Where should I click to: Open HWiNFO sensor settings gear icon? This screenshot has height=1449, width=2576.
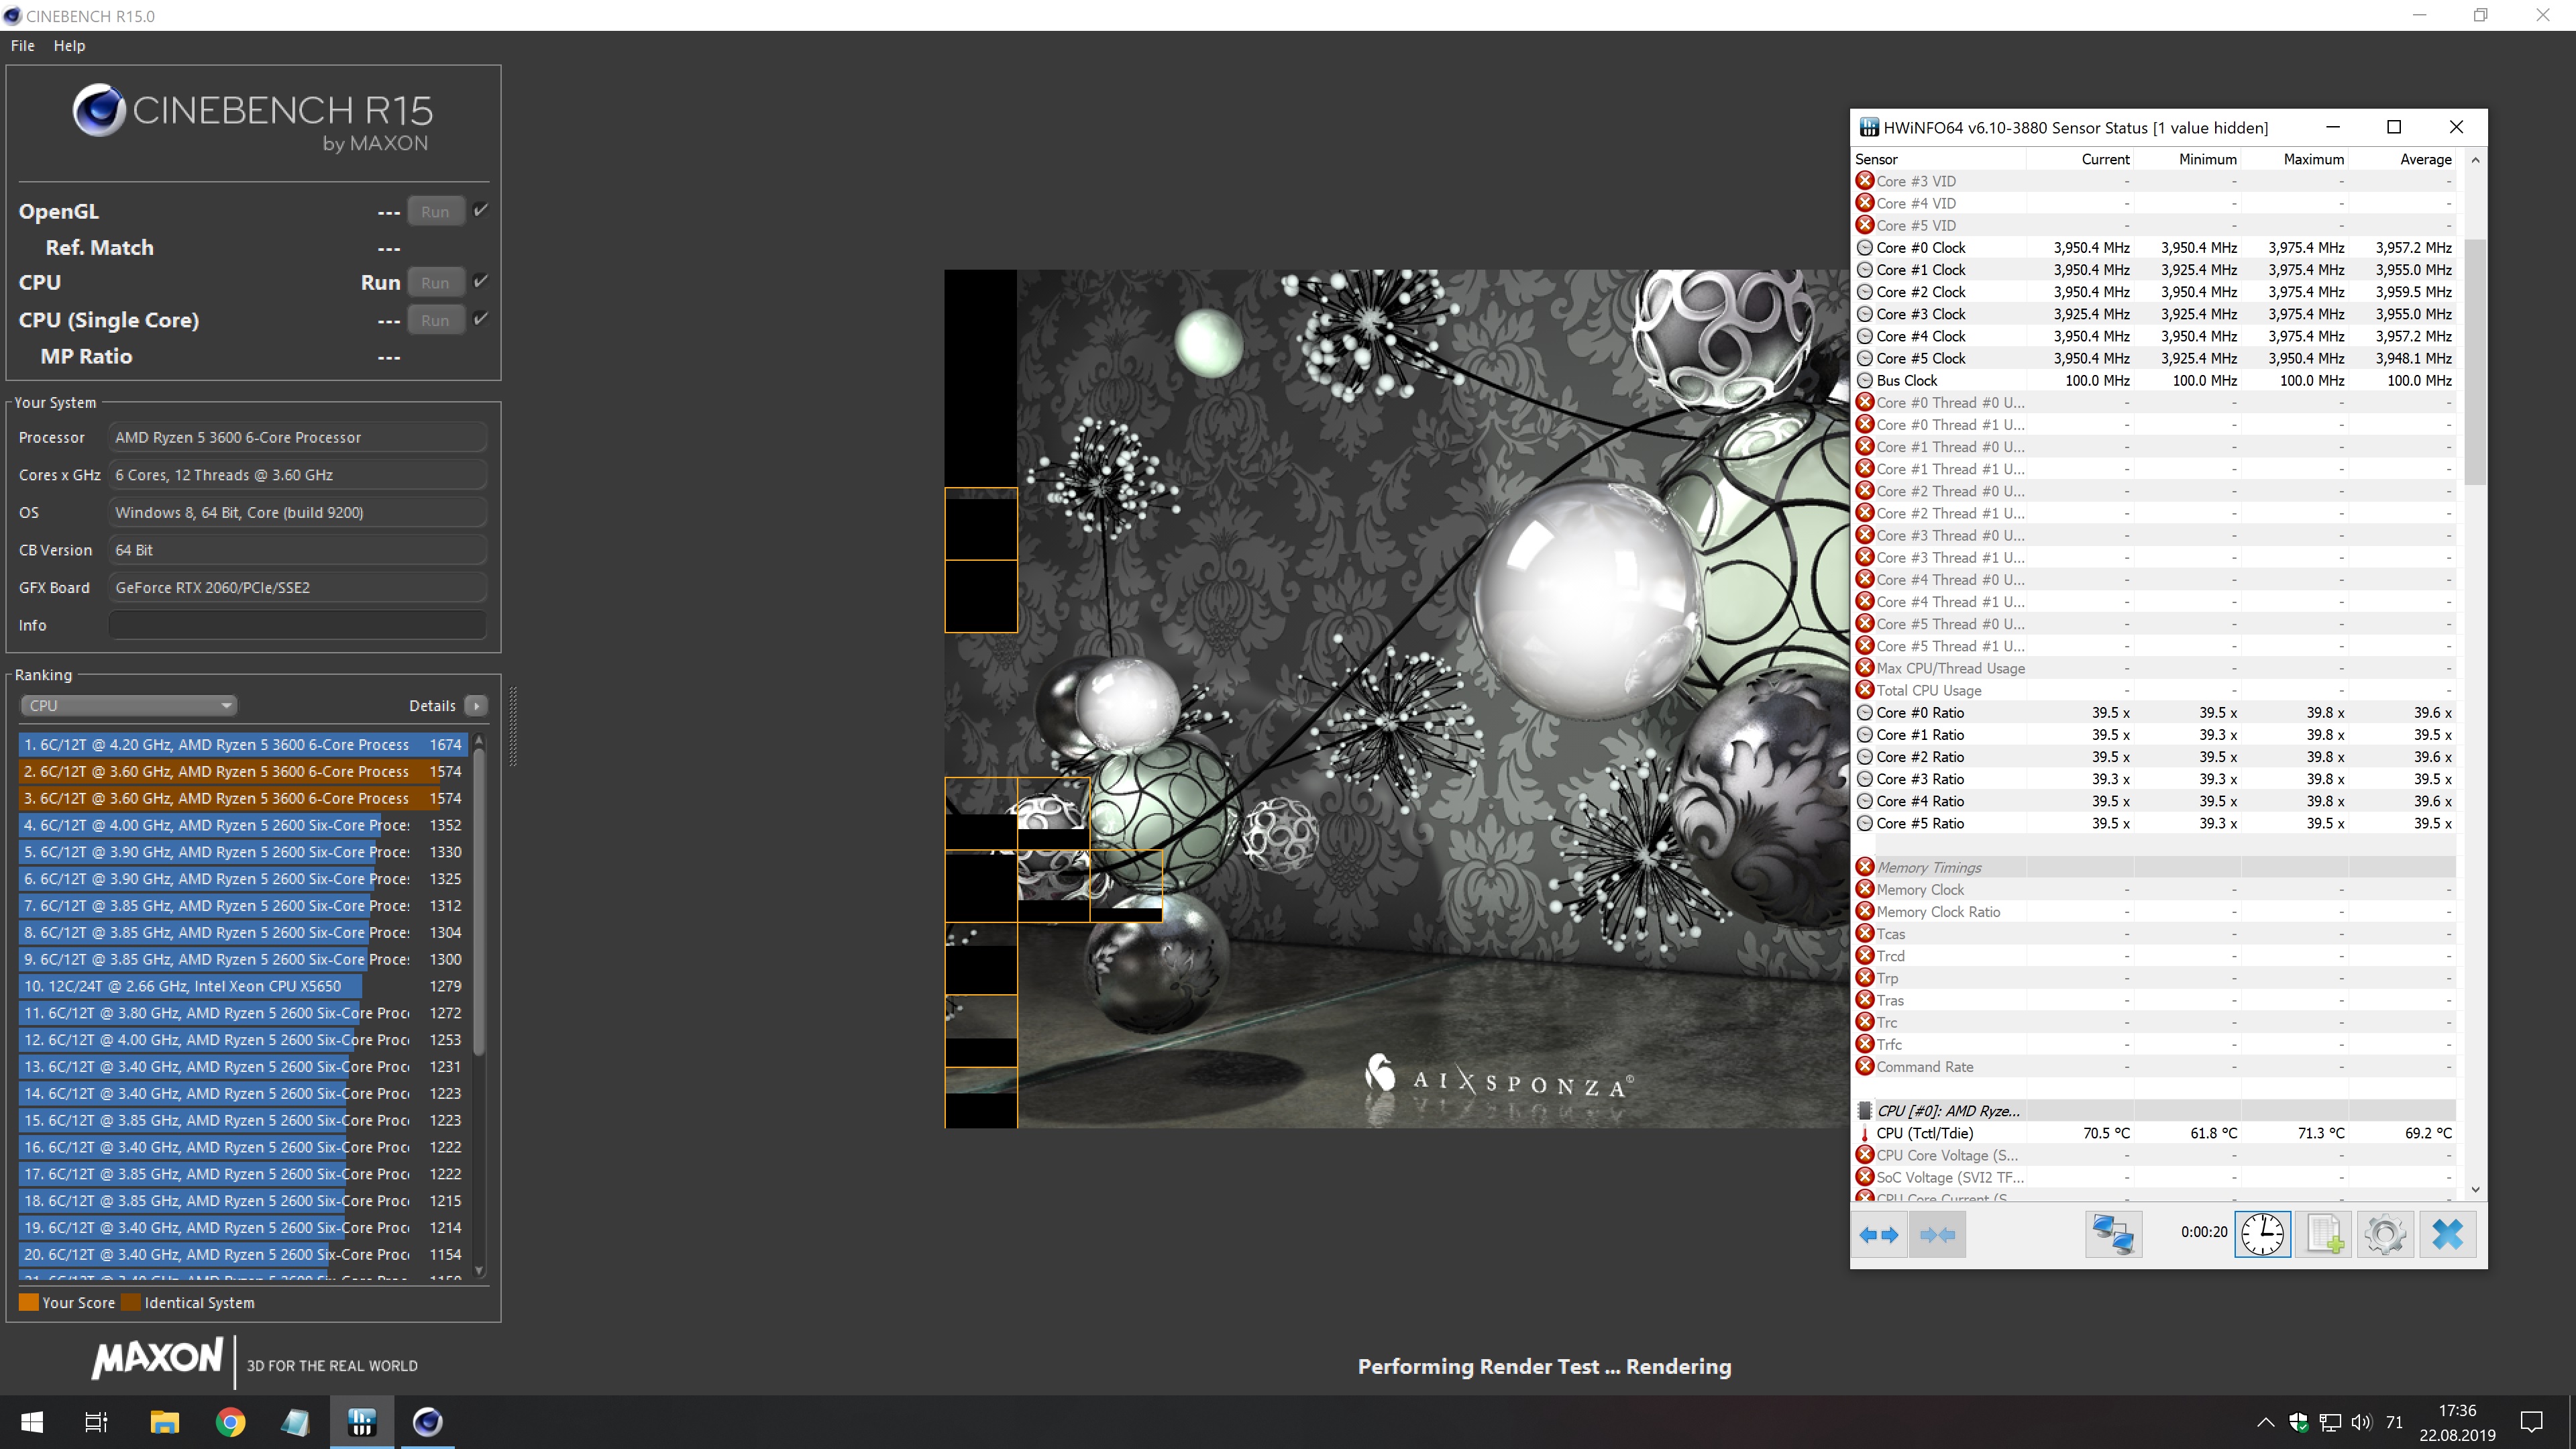pos(2385,1234)
